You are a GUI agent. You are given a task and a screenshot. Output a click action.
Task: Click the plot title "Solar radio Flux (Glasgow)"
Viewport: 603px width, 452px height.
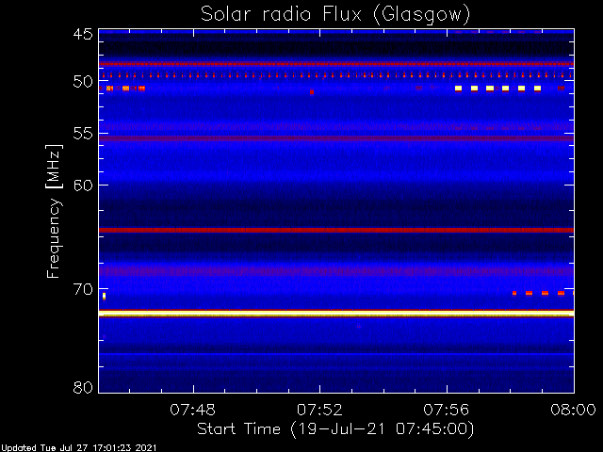click(335, 14)
